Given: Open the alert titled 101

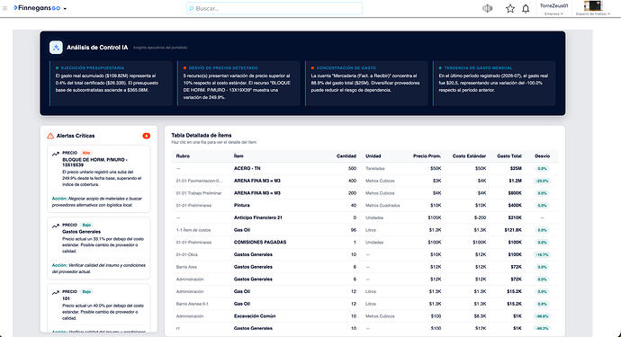Looking at the screenshot, I should (x=66, y=298).
